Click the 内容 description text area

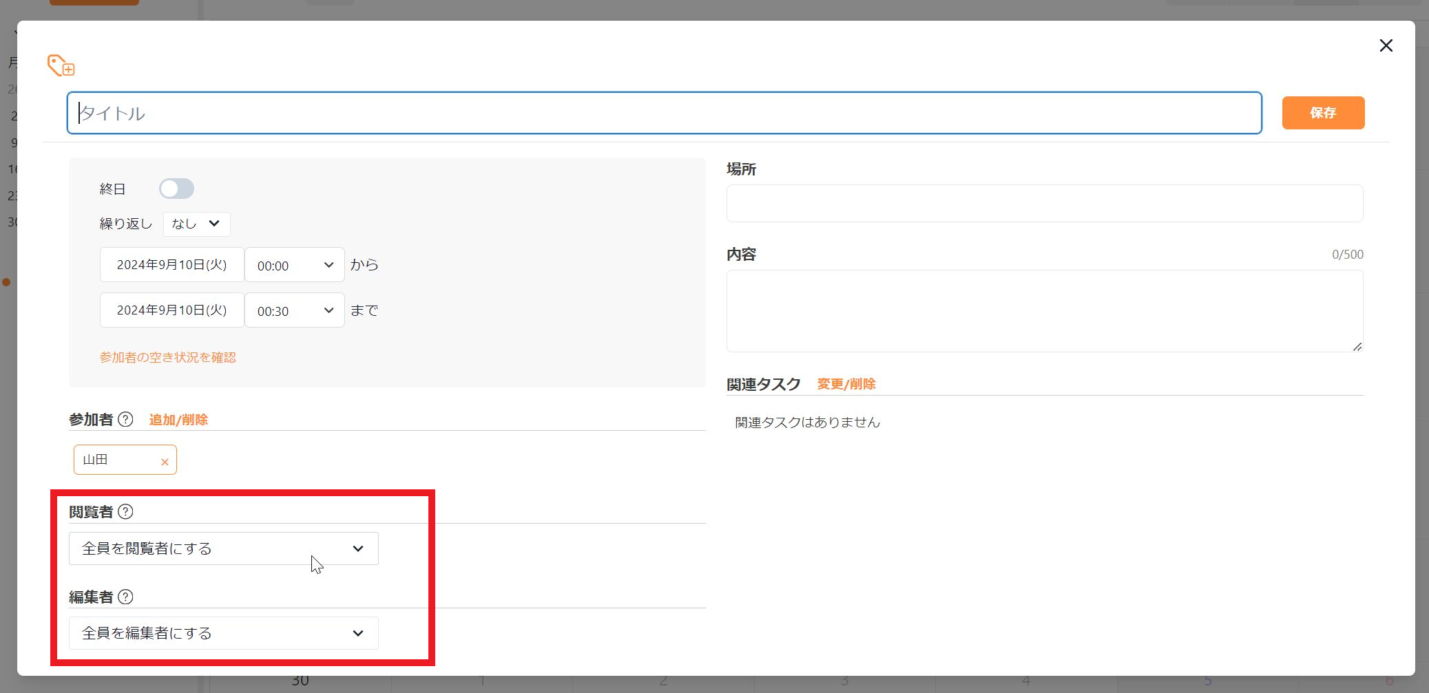click(x=1044, y=310)
